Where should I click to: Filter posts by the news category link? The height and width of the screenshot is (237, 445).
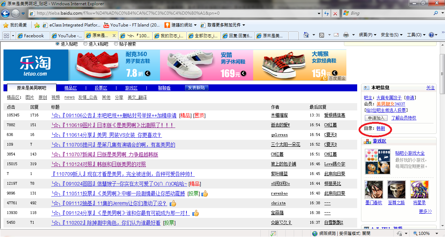pos(70,98)
